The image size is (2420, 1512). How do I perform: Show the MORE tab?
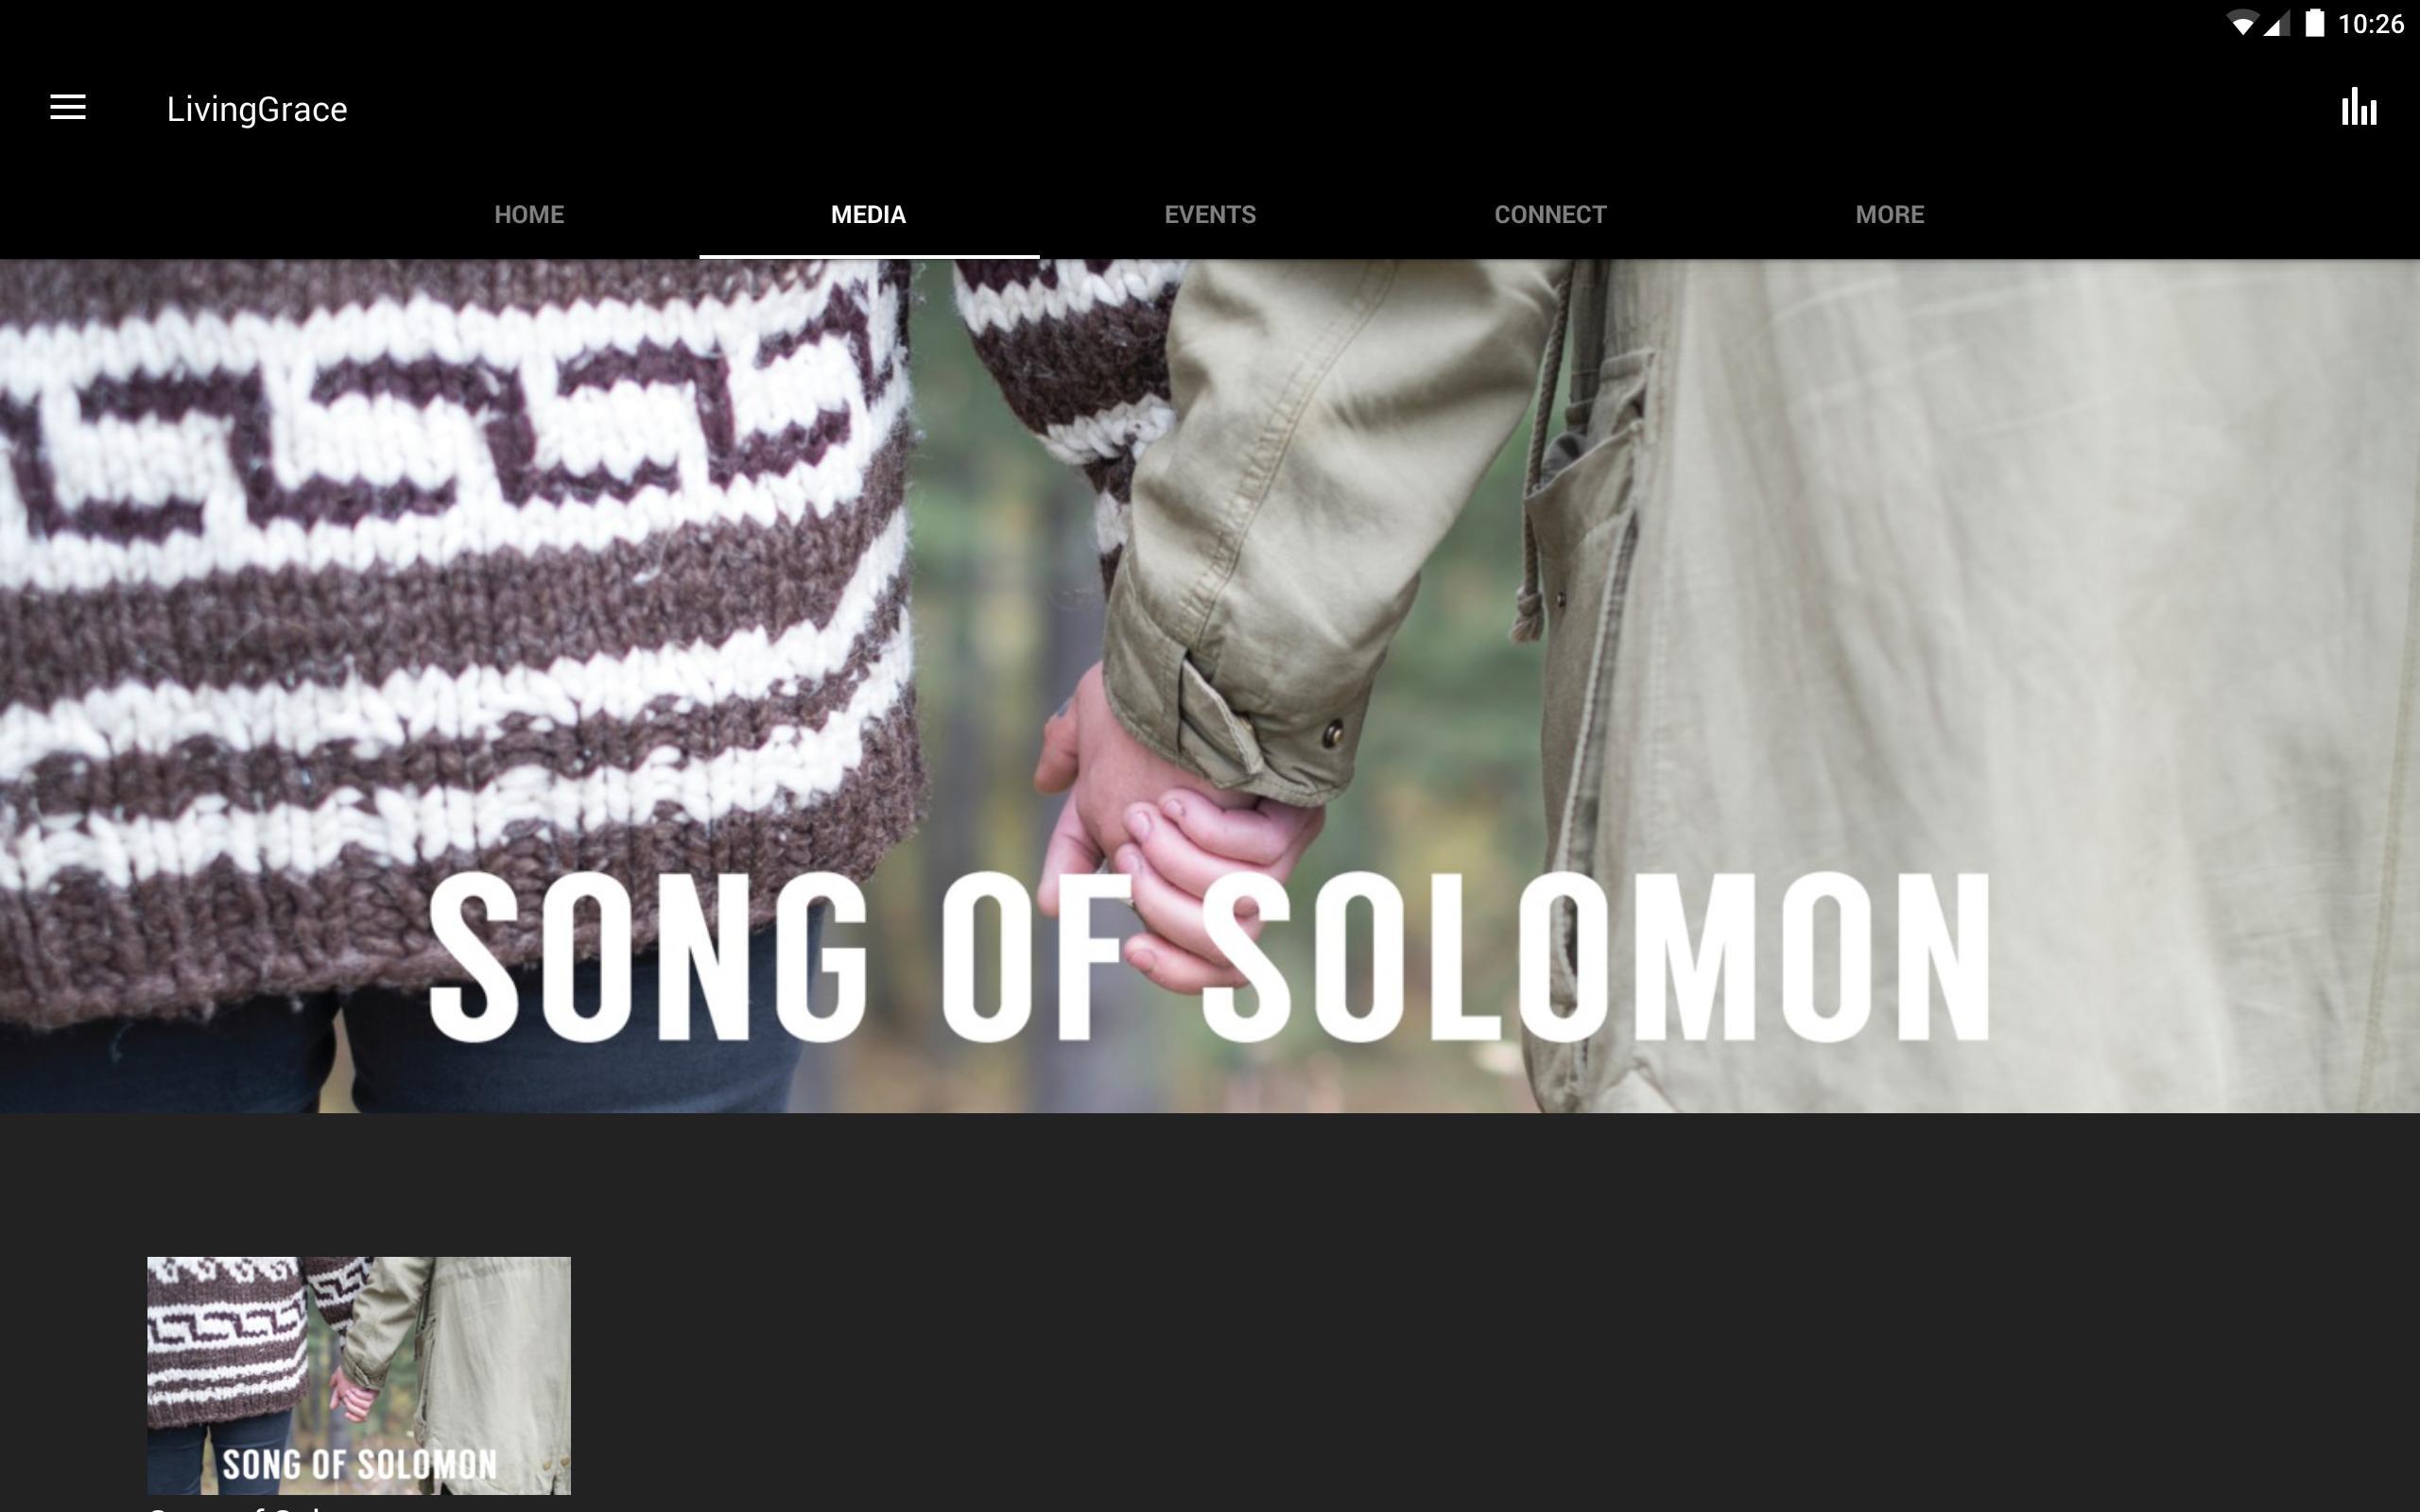(1889, 214)
